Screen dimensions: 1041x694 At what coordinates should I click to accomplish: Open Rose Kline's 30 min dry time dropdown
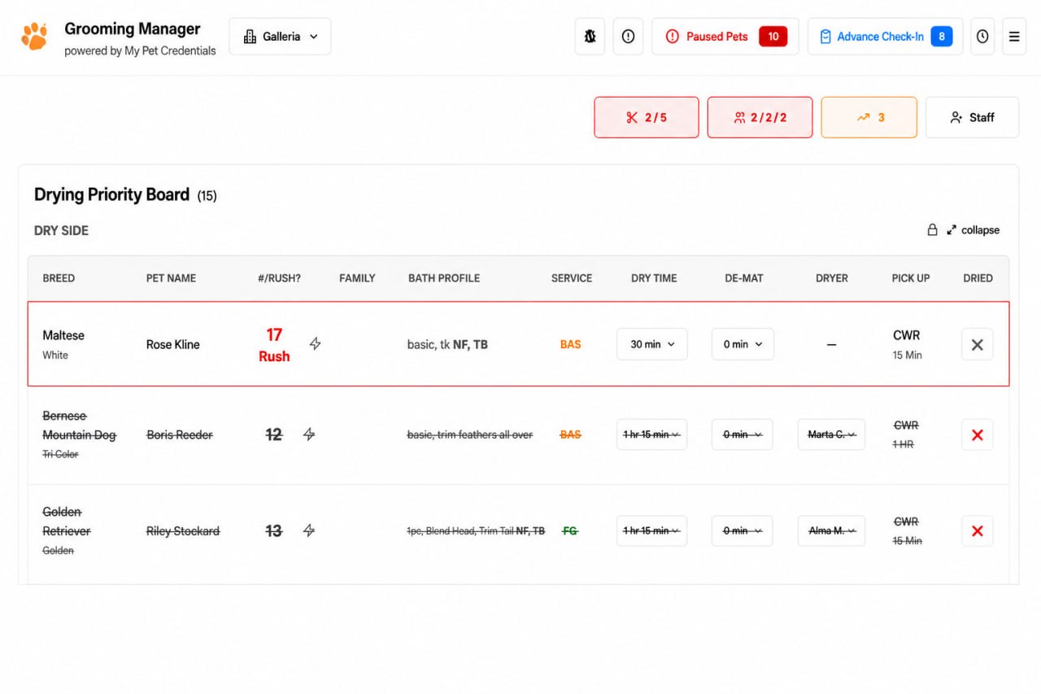[652, 344]
